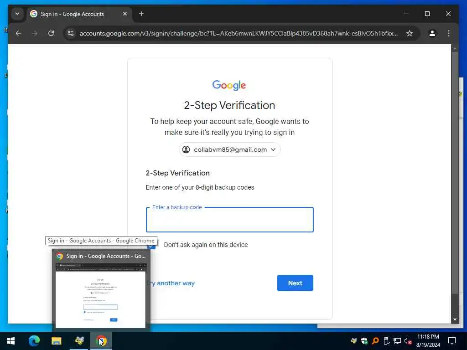Click the safely remove hardware tray icon
The height and width of the screenshot is (350, 467).
point(386,341)
